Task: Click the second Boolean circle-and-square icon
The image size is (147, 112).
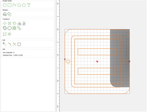Action: [9, 14]
